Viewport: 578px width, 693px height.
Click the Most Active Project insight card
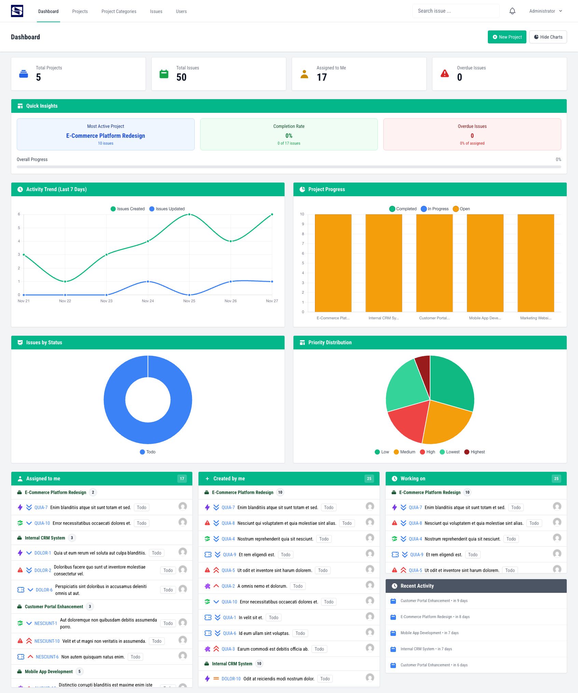click(106, 134)
